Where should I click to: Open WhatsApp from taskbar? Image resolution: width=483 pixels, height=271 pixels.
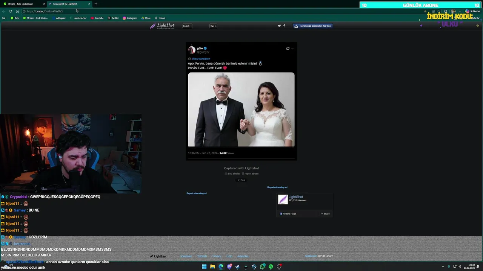[x=262, y=266]
